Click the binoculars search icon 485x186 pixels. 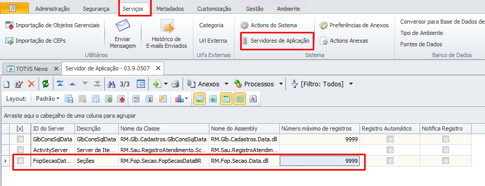click(111, 84)
